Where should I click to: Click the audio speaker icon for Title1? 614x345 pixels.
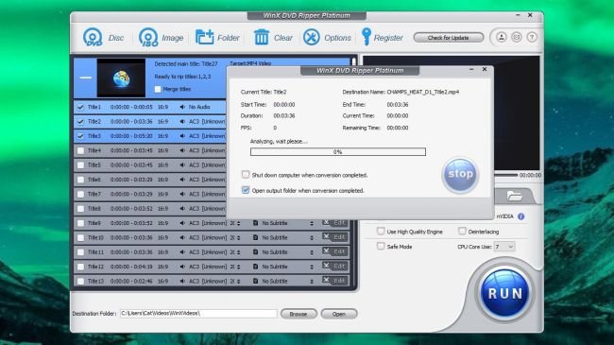[182, 107]
